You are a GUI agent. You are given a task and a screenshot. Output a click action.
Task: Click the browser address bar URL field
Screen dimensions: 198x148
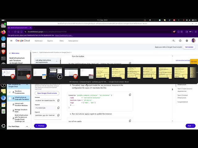coord(98,32)
